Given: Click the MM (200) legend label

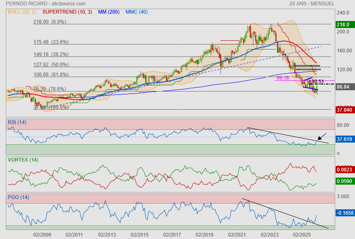Looking at the screenshot, I should pyautogui.click(x=109, y=12).
